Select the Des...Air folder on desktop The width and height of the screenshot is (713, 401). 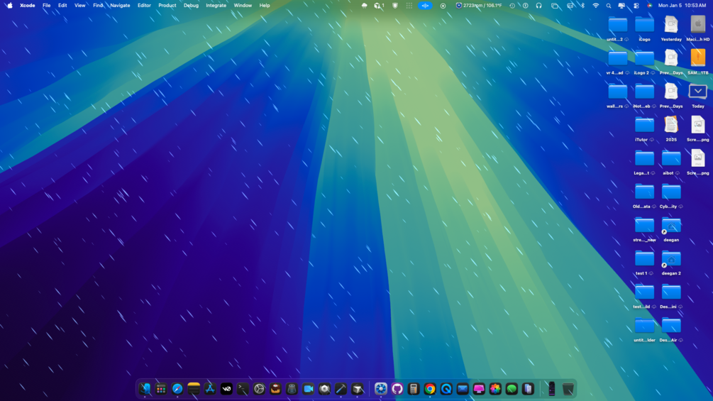[671, 326]
